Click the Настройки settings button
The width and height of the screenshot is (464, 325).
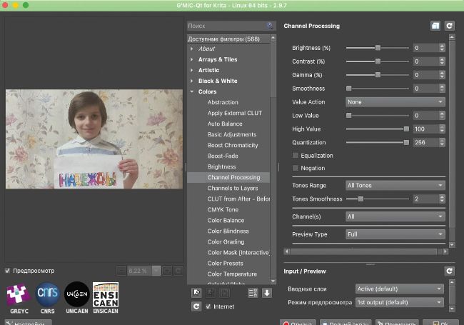pos(27,322)
